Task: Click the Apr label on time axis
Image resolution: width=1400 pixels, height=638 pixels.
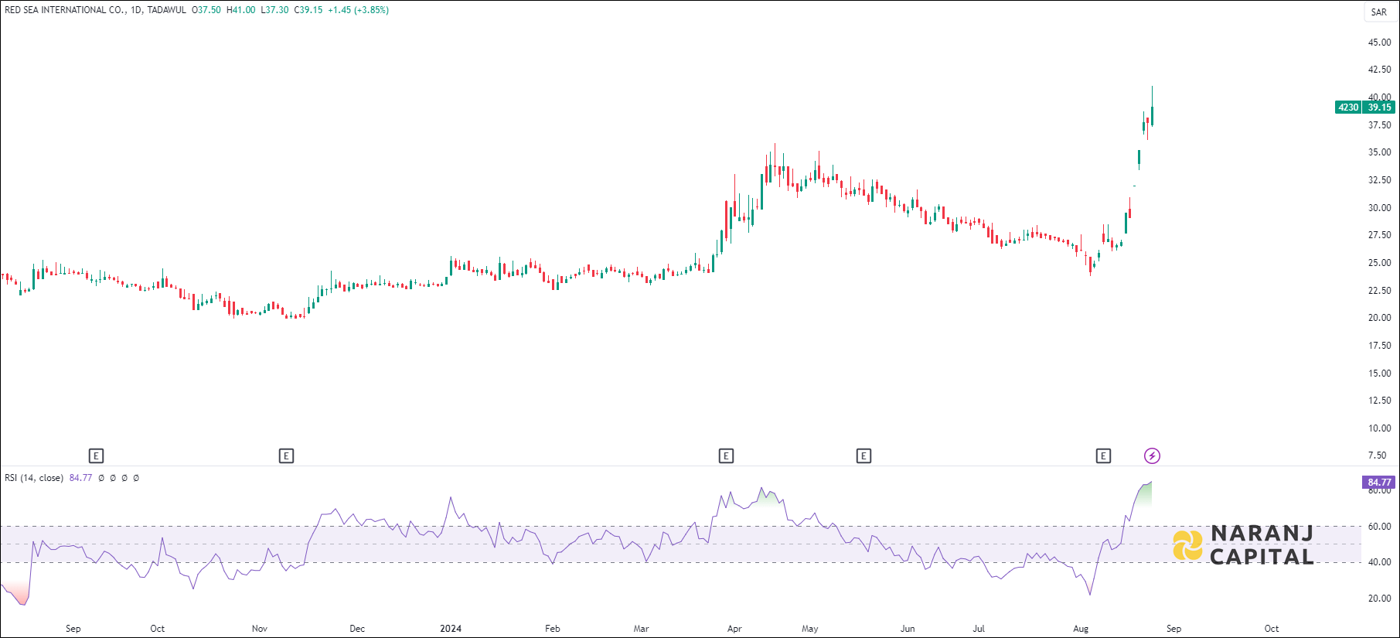Action: (734, 629)
